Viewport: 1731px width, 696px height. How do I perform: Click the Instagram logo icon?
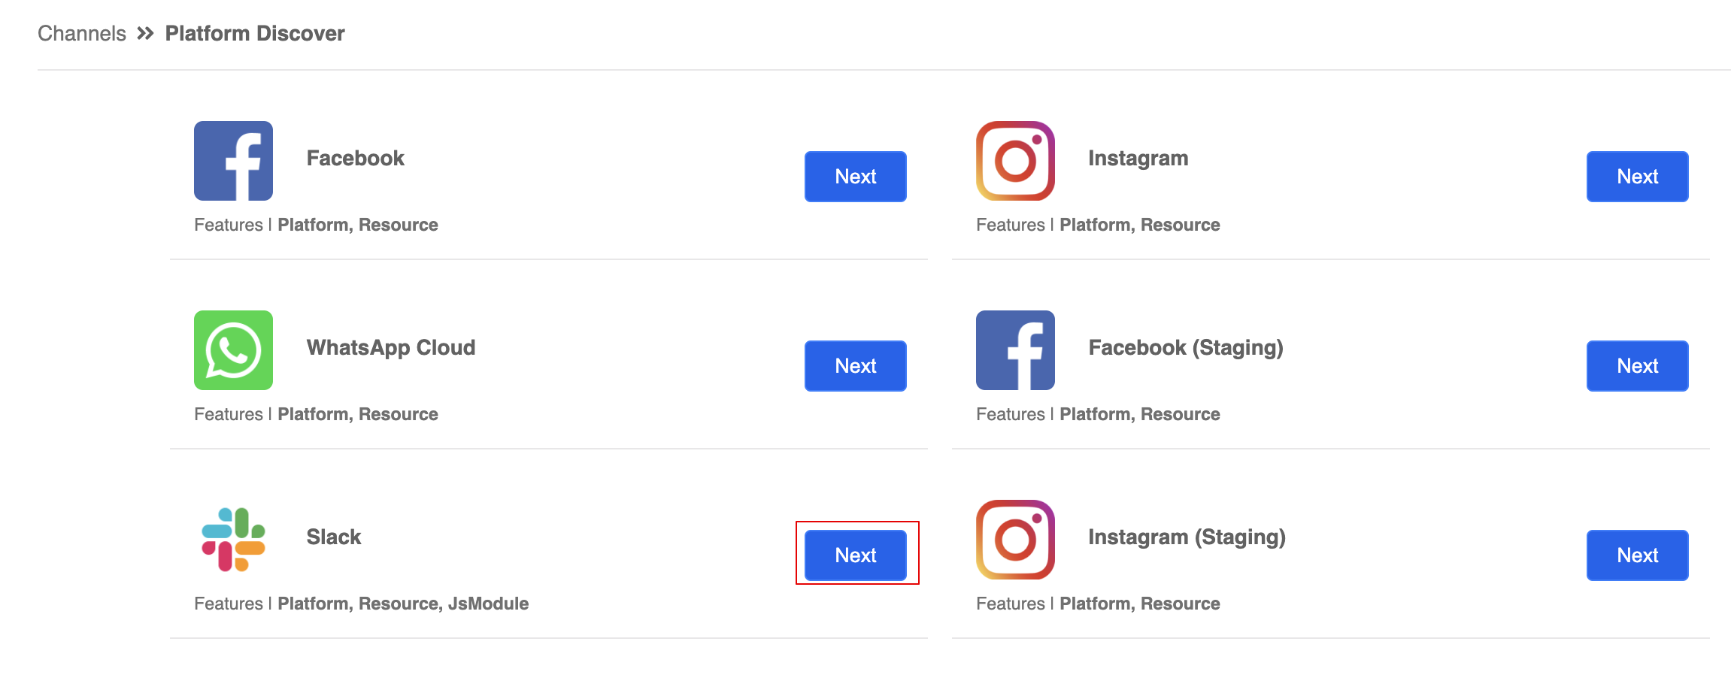(1015, 161)
